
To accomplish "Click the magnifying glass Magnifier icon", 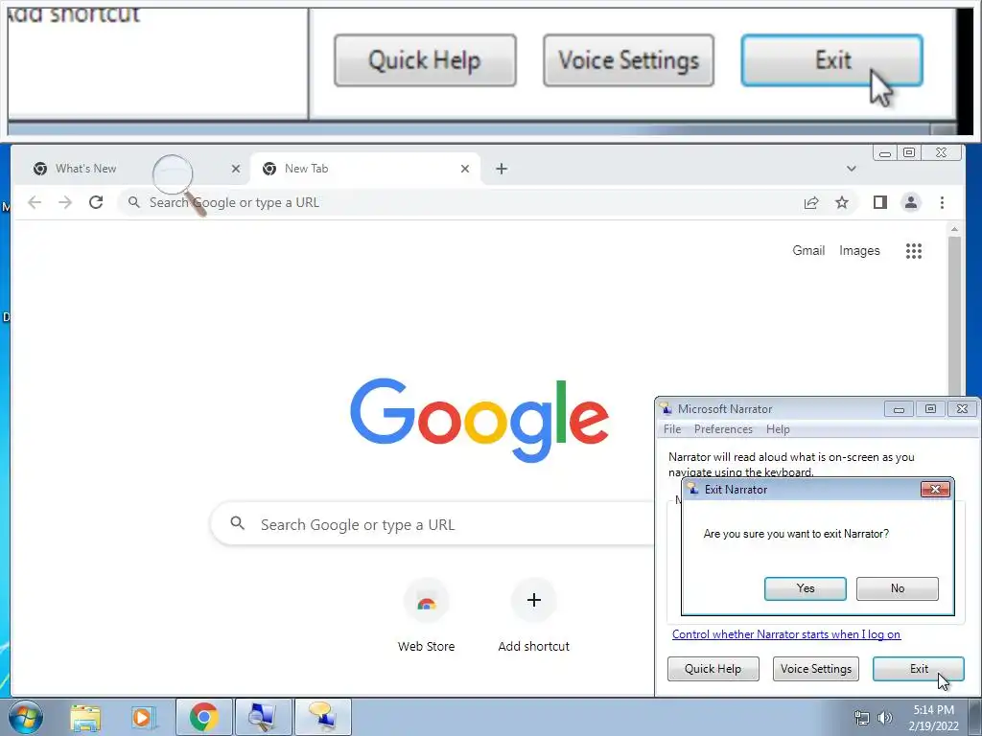I will (178, 184).
